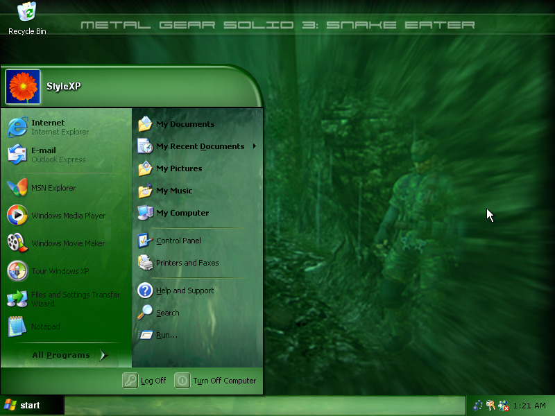Click the My Music folder icon
The image size is (555, 416).
[x=145, y=190]
